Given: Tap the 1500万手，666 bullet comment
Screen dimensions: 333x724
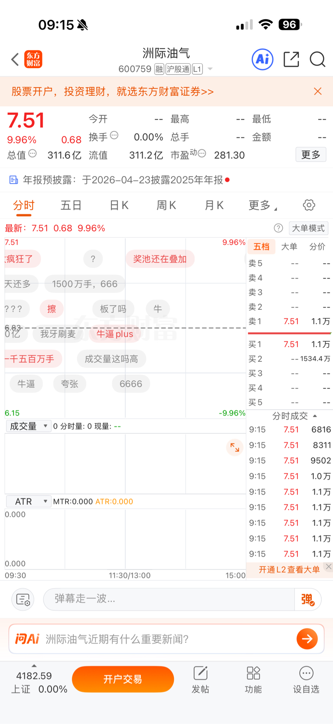Looking at the screenshot, I should pos(85,284).
